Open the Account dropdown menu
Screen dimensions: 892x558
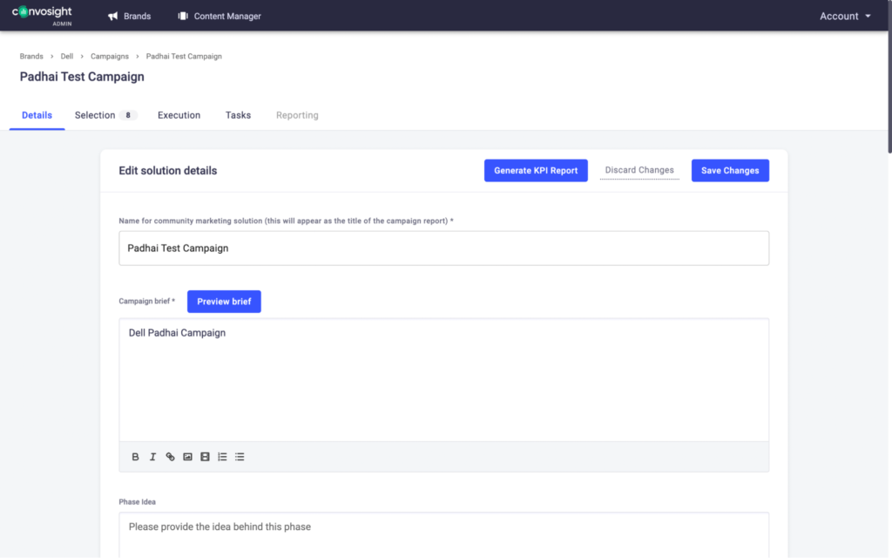click(x=844, y=16)
